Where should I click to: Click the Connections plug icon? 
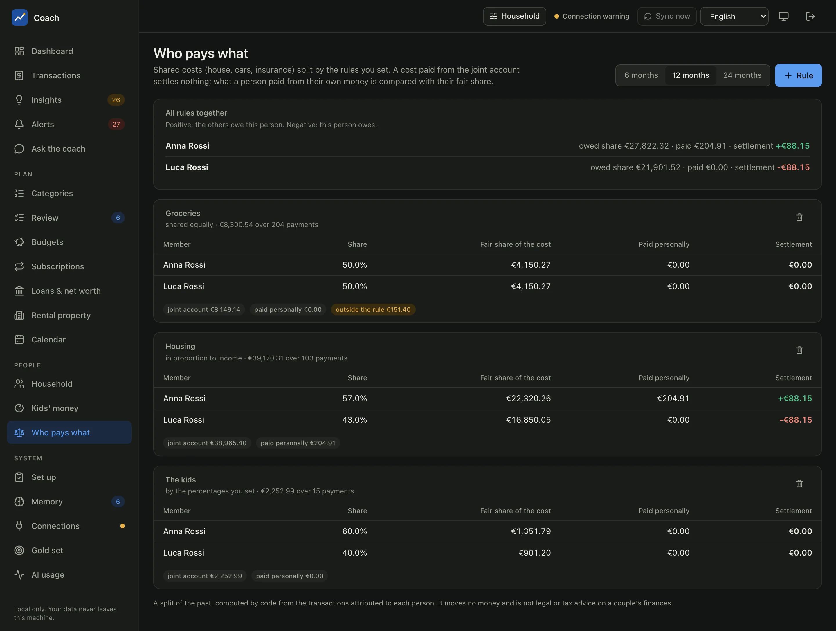pyautogui.click(x=19, y=526)
